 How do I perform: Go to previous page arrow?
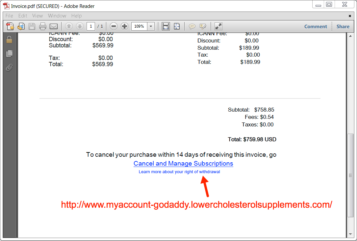pos(69,26)
